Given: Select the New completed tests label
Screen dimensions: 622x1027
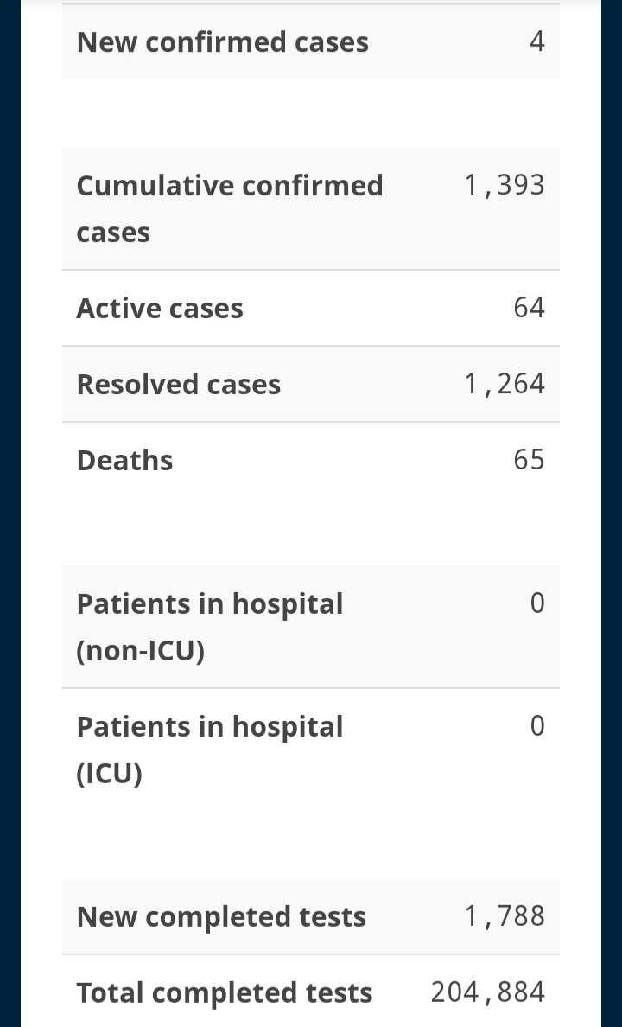Looking at the screenshot, I should point(221,916).
